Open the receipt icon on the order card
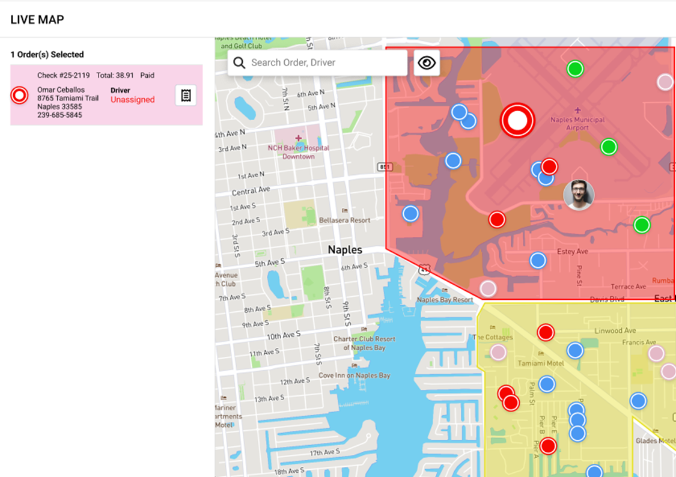Image resolution: width=676 pixels, height=477 pixels. pos(186,96)
